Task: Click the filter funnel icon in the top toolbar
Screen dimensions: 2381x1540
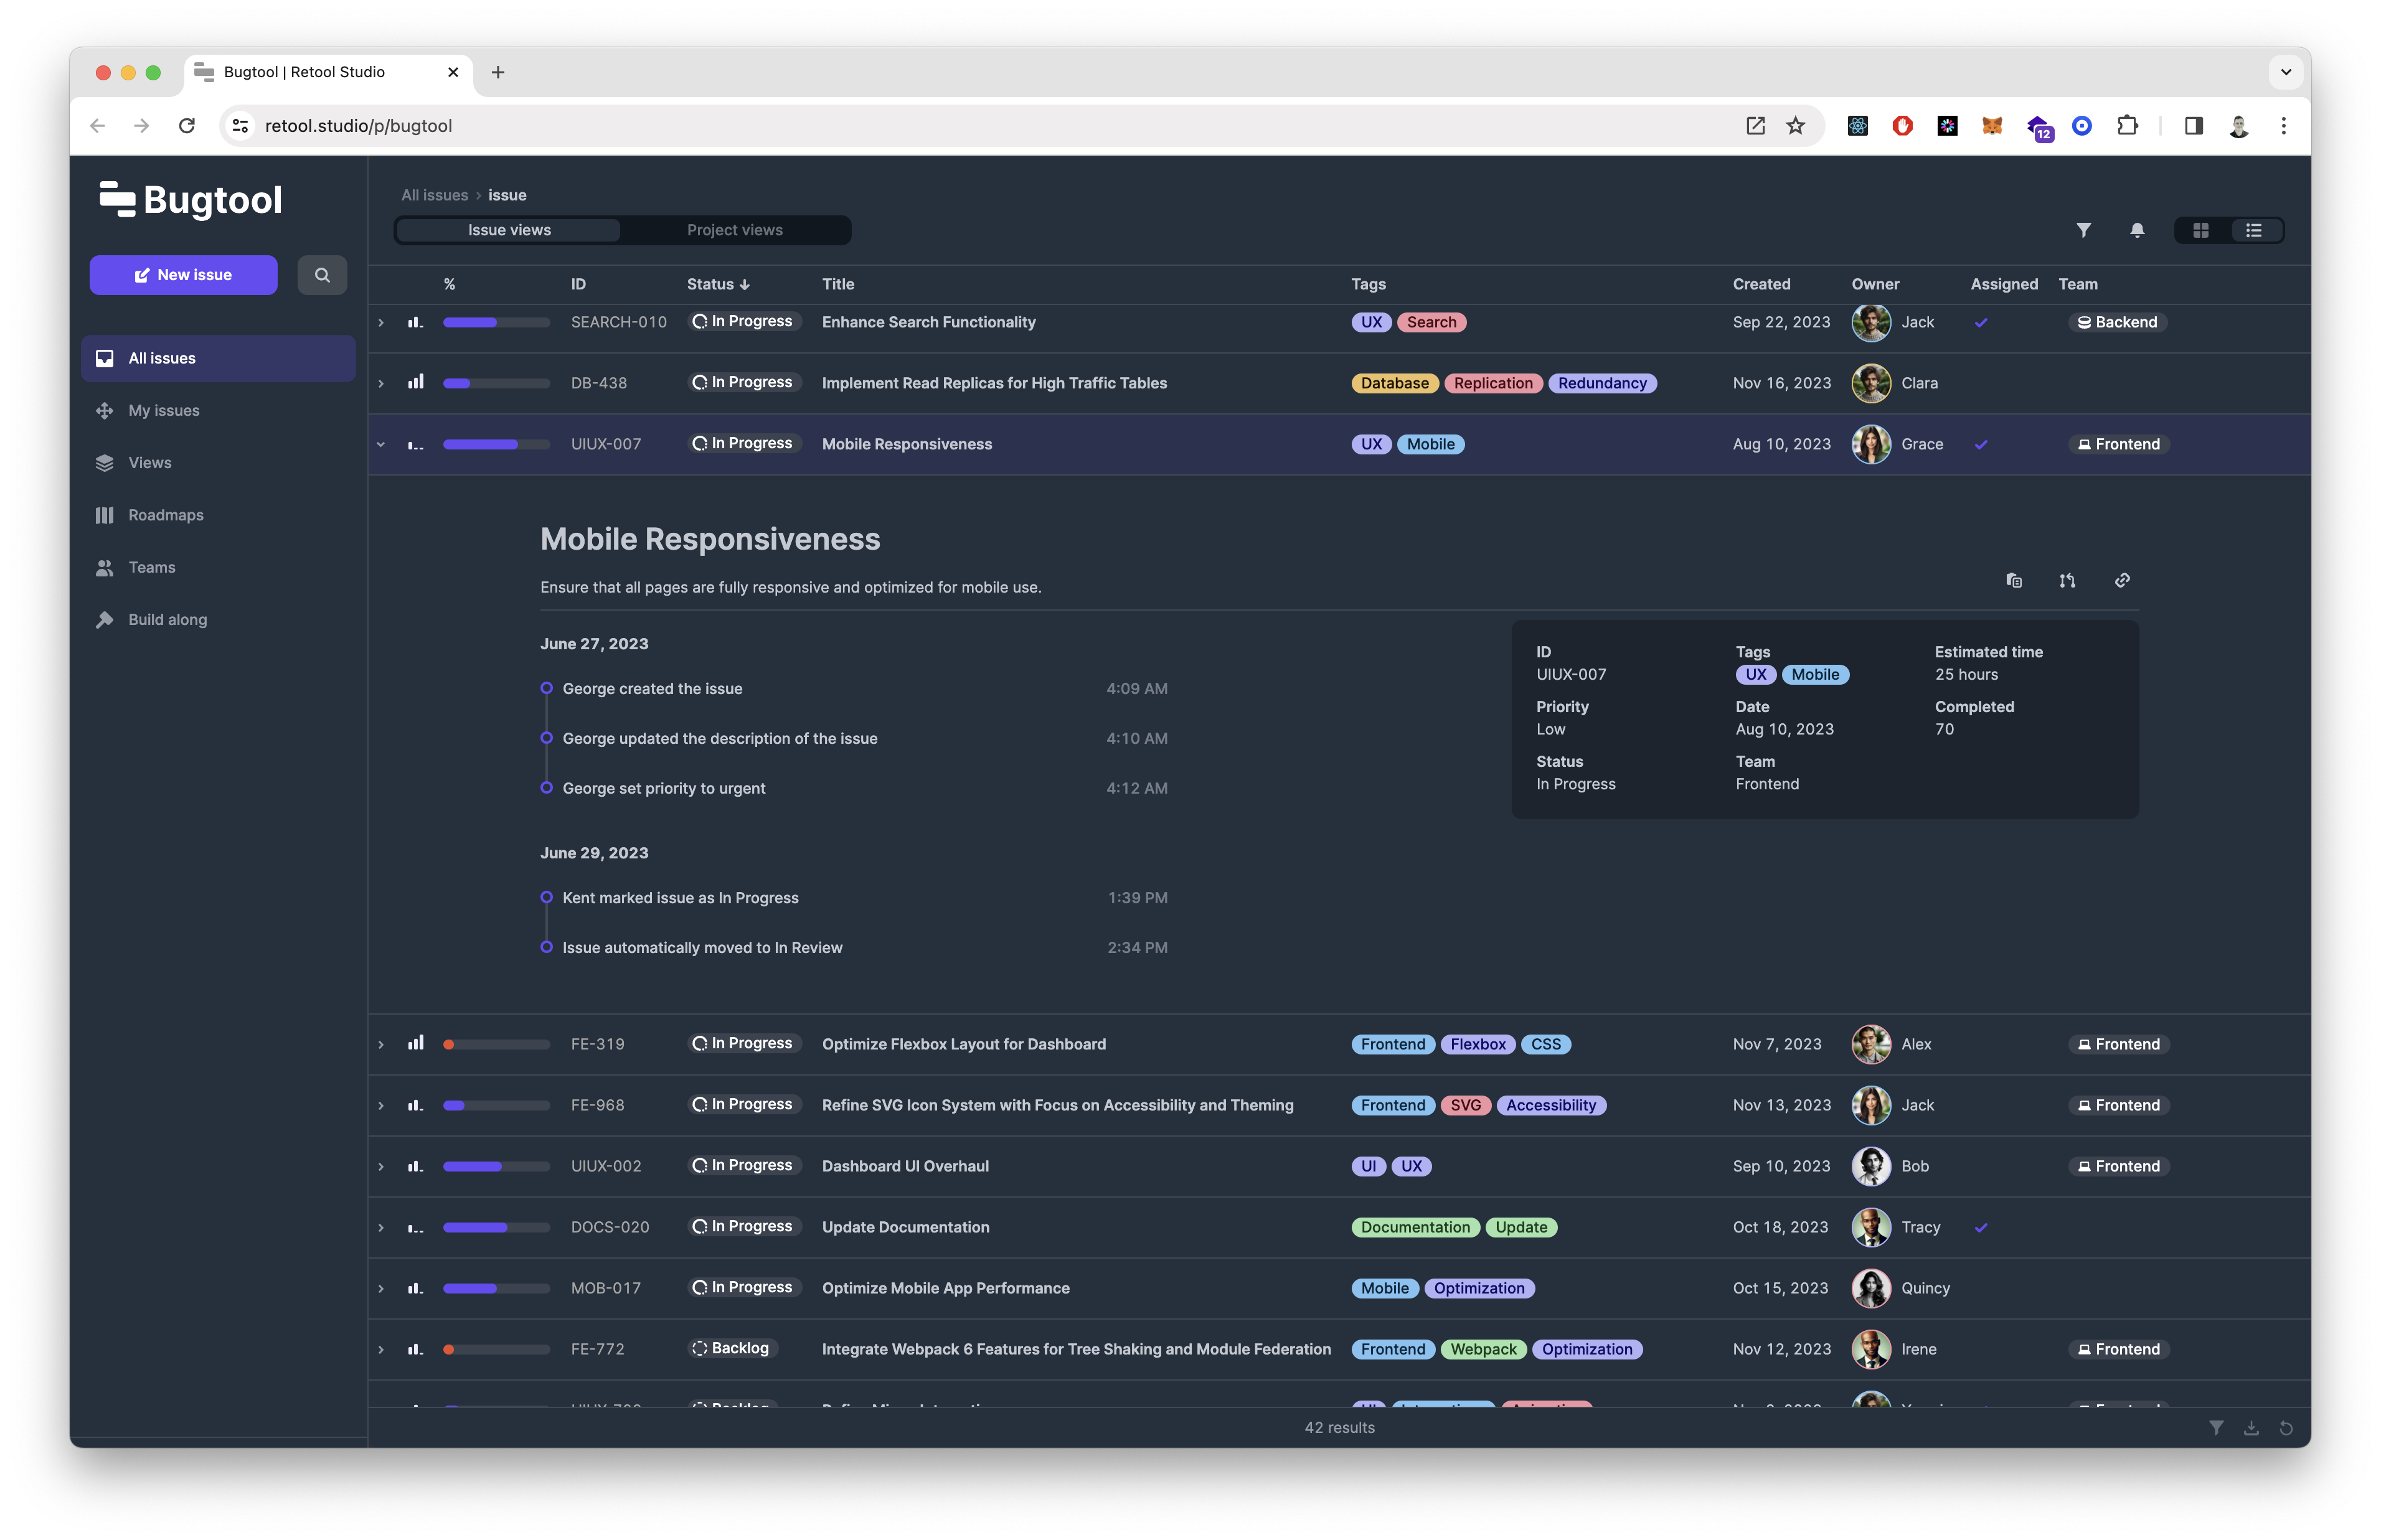Action: [x=2083, y=230]
